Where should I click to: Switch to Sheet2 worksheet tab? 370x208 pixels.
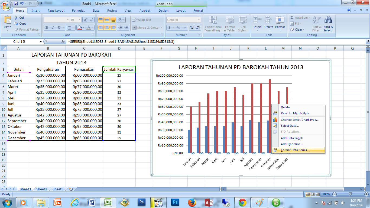coord(42,189)
